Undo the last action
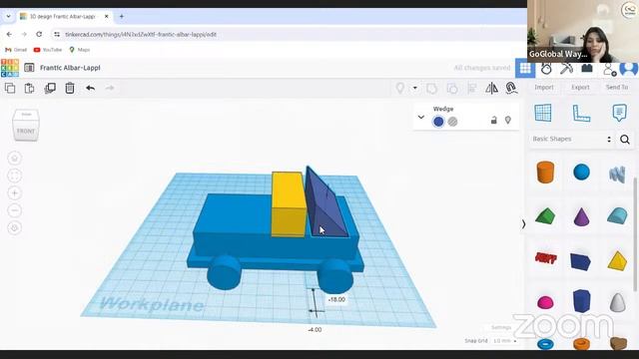The width and height of the screenshot is (639, 359). tap(91, 88)
